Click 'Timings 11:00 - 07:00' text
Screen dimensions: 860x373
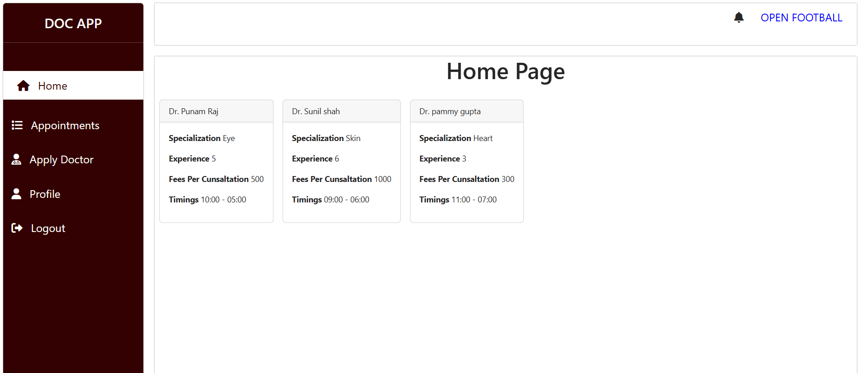[458, 200]
